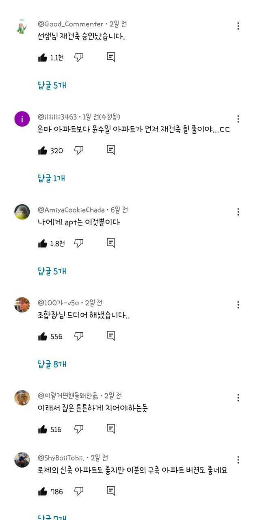
Task: Reply to the @ilililli3463 comment
Action: 111,150
